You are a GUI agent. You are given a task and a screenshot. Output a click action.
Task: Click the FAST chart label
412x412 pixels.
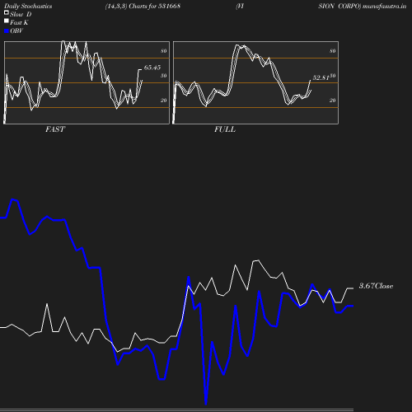tap(55, 129)
